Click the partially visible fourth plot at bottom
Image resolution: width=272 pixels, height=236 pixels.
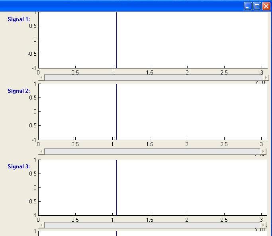point(151,233)
